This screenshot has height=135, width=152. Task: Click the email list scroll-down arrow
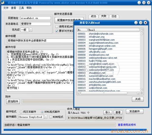tap(142, 90)
